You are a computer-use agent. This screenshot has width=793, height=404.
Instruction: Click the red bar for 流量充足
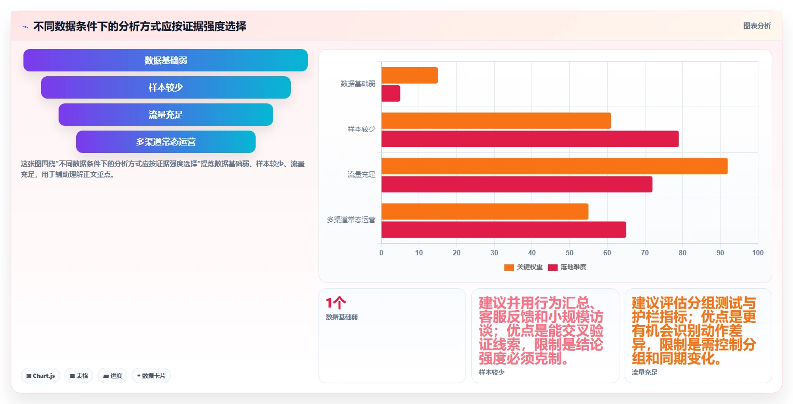[x=517, y=184]
